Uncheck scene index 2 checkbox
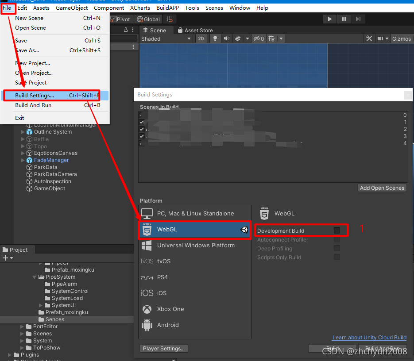 pyautogui.click(x=142, y=129)
